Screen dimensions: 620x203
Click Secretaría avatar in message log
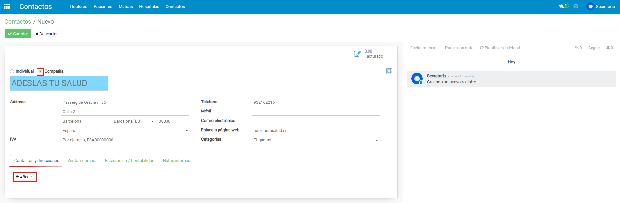(417, 79)
